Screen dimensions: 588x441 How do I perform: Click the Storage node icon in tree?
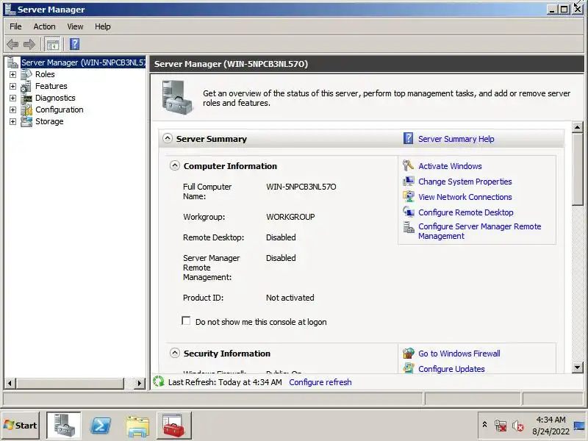pyautogui.click(x=26, y=121)
